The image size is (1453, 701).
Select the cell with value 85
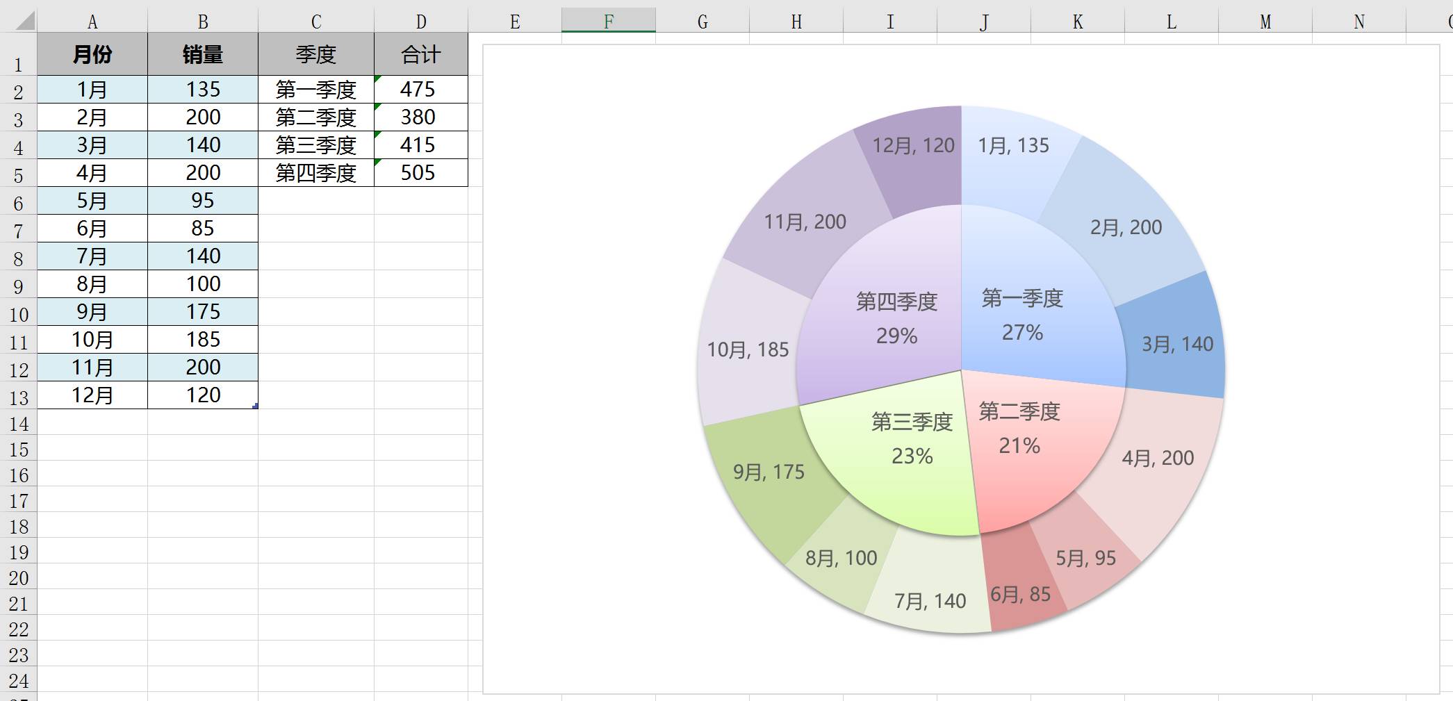(x=203, y=229)
